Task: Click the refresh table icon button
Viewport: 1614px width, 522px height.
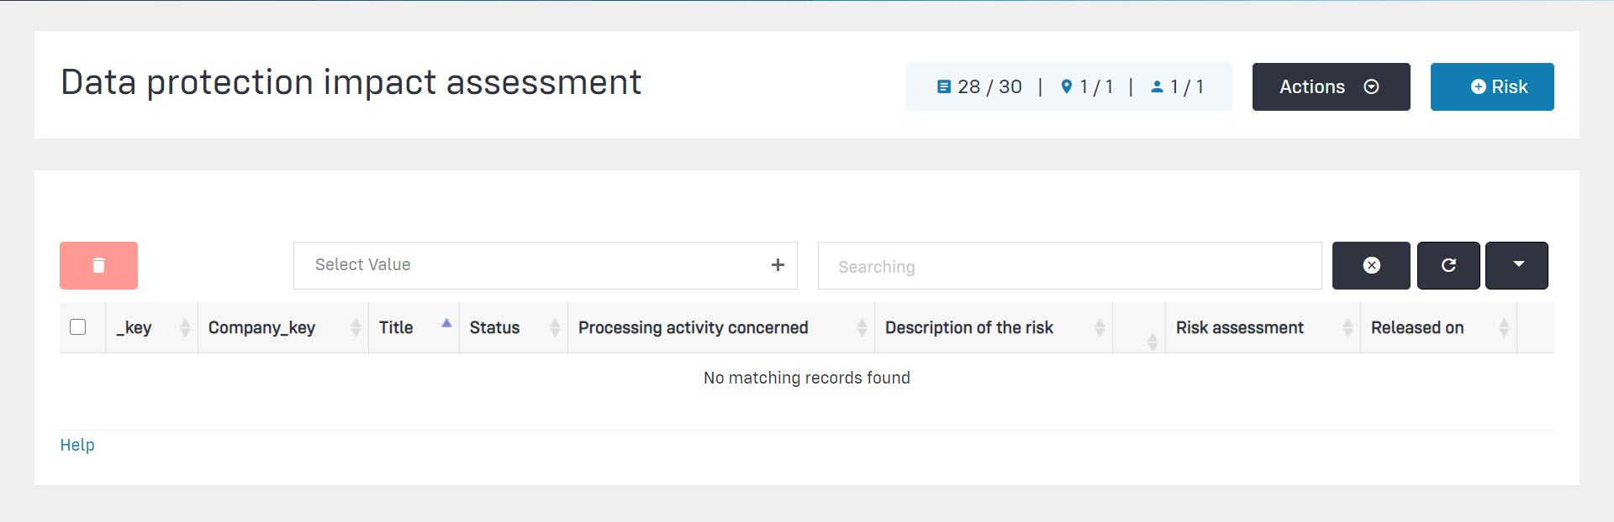Action: coord(1448,265)
